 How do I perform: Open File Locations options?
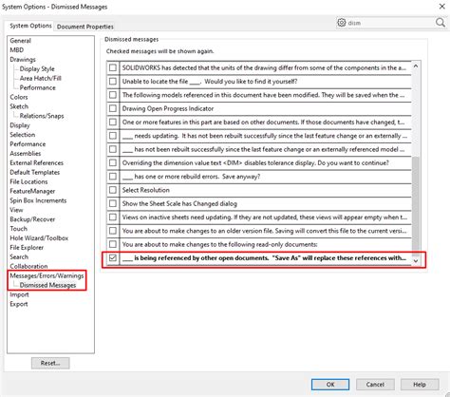coord(28,181)
